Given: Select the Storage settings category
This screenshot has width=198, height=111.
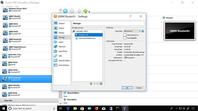Looking at the screenshot, I should [x=62, y=37].
